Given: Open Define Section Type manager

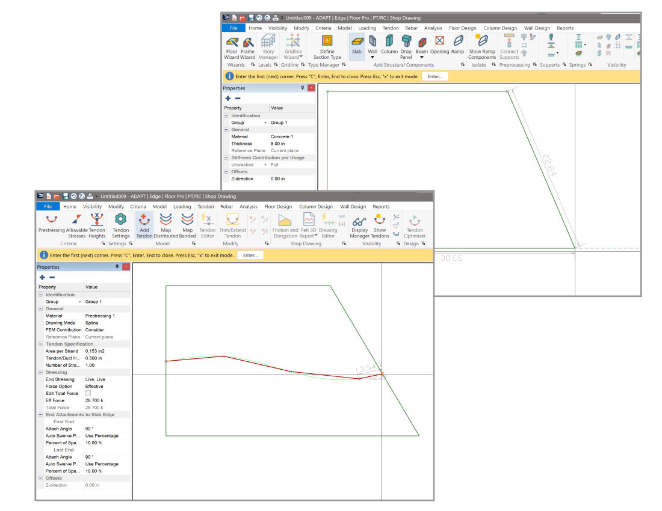Looking at the screenshot, I should [x=327, y=42].
